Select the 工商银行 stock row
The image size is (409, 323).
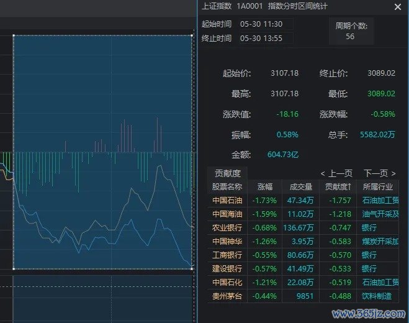tap(303, 255)
